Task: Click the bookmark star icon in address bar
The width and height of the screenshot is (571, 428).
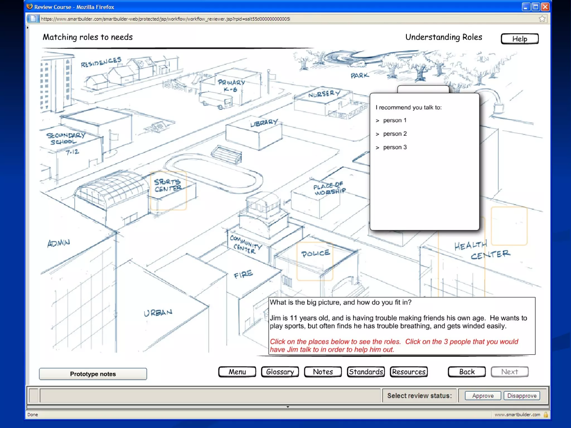Action: 542,19
